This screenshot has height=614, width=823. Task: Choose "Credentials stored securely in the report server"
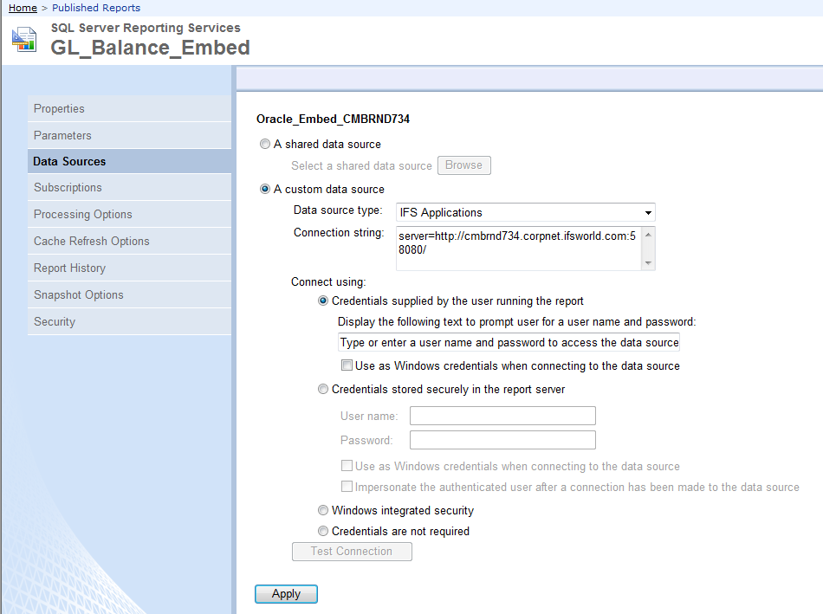point(323,389)
